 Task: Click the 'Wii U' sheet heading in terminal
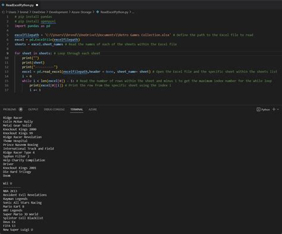pos(7,184)
